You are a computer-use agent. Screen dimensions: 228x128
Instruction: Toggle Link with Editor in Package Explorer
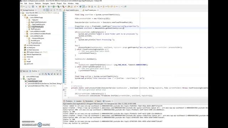[x=48, y=10]
